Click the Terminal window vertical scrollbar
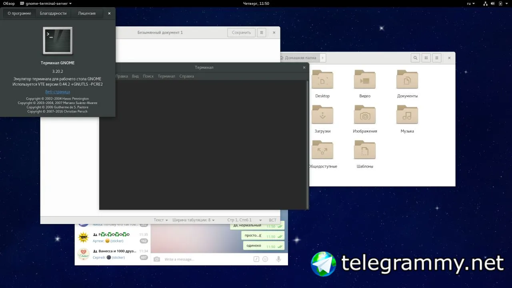The height and width of the screenshot is (288, 512). coord(308,144)
